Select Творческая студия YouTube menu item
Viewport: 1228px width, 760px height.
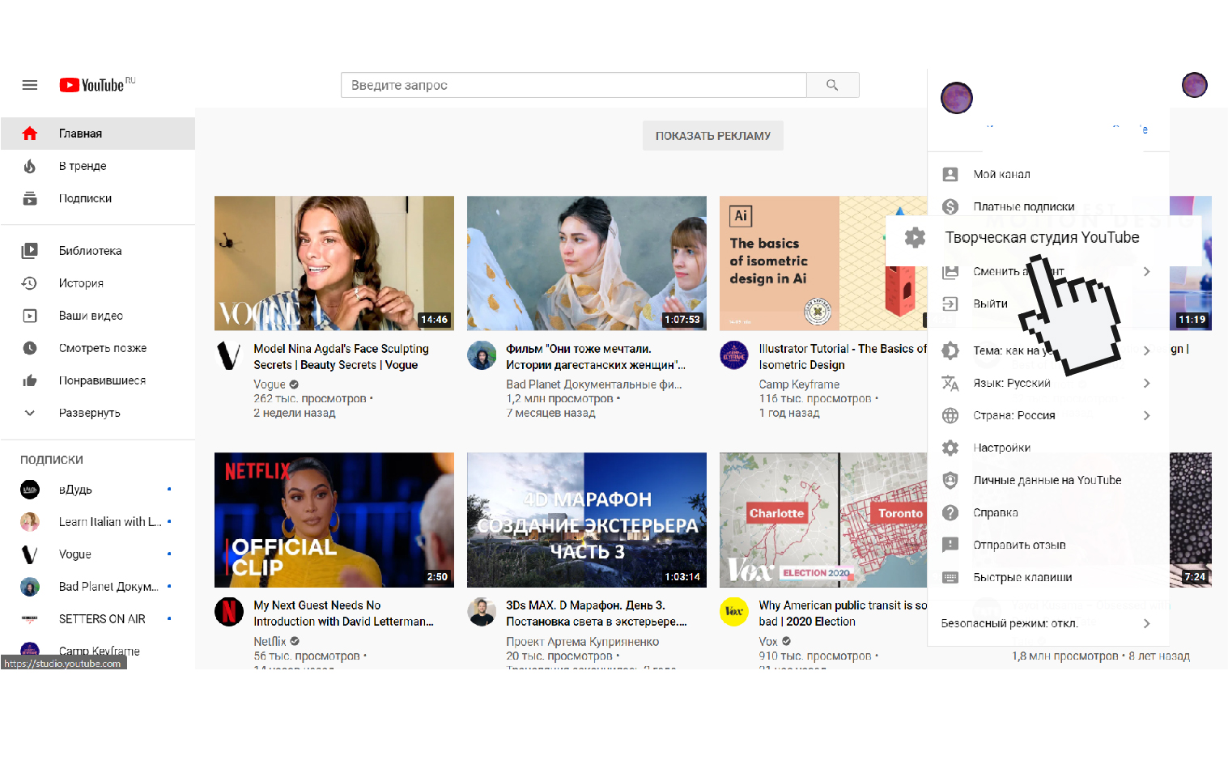pyautogui.click(x=1041, y=237)
